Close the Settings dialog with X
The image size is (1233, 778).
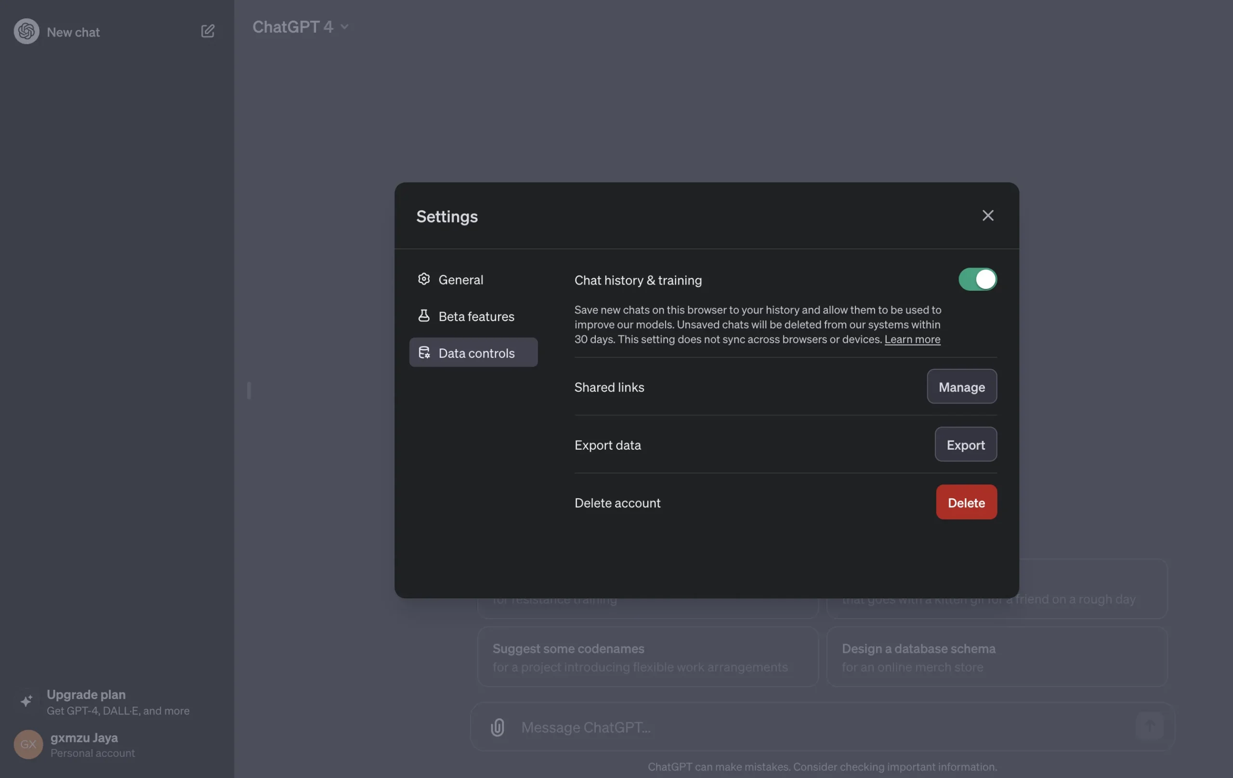point(988,216)
